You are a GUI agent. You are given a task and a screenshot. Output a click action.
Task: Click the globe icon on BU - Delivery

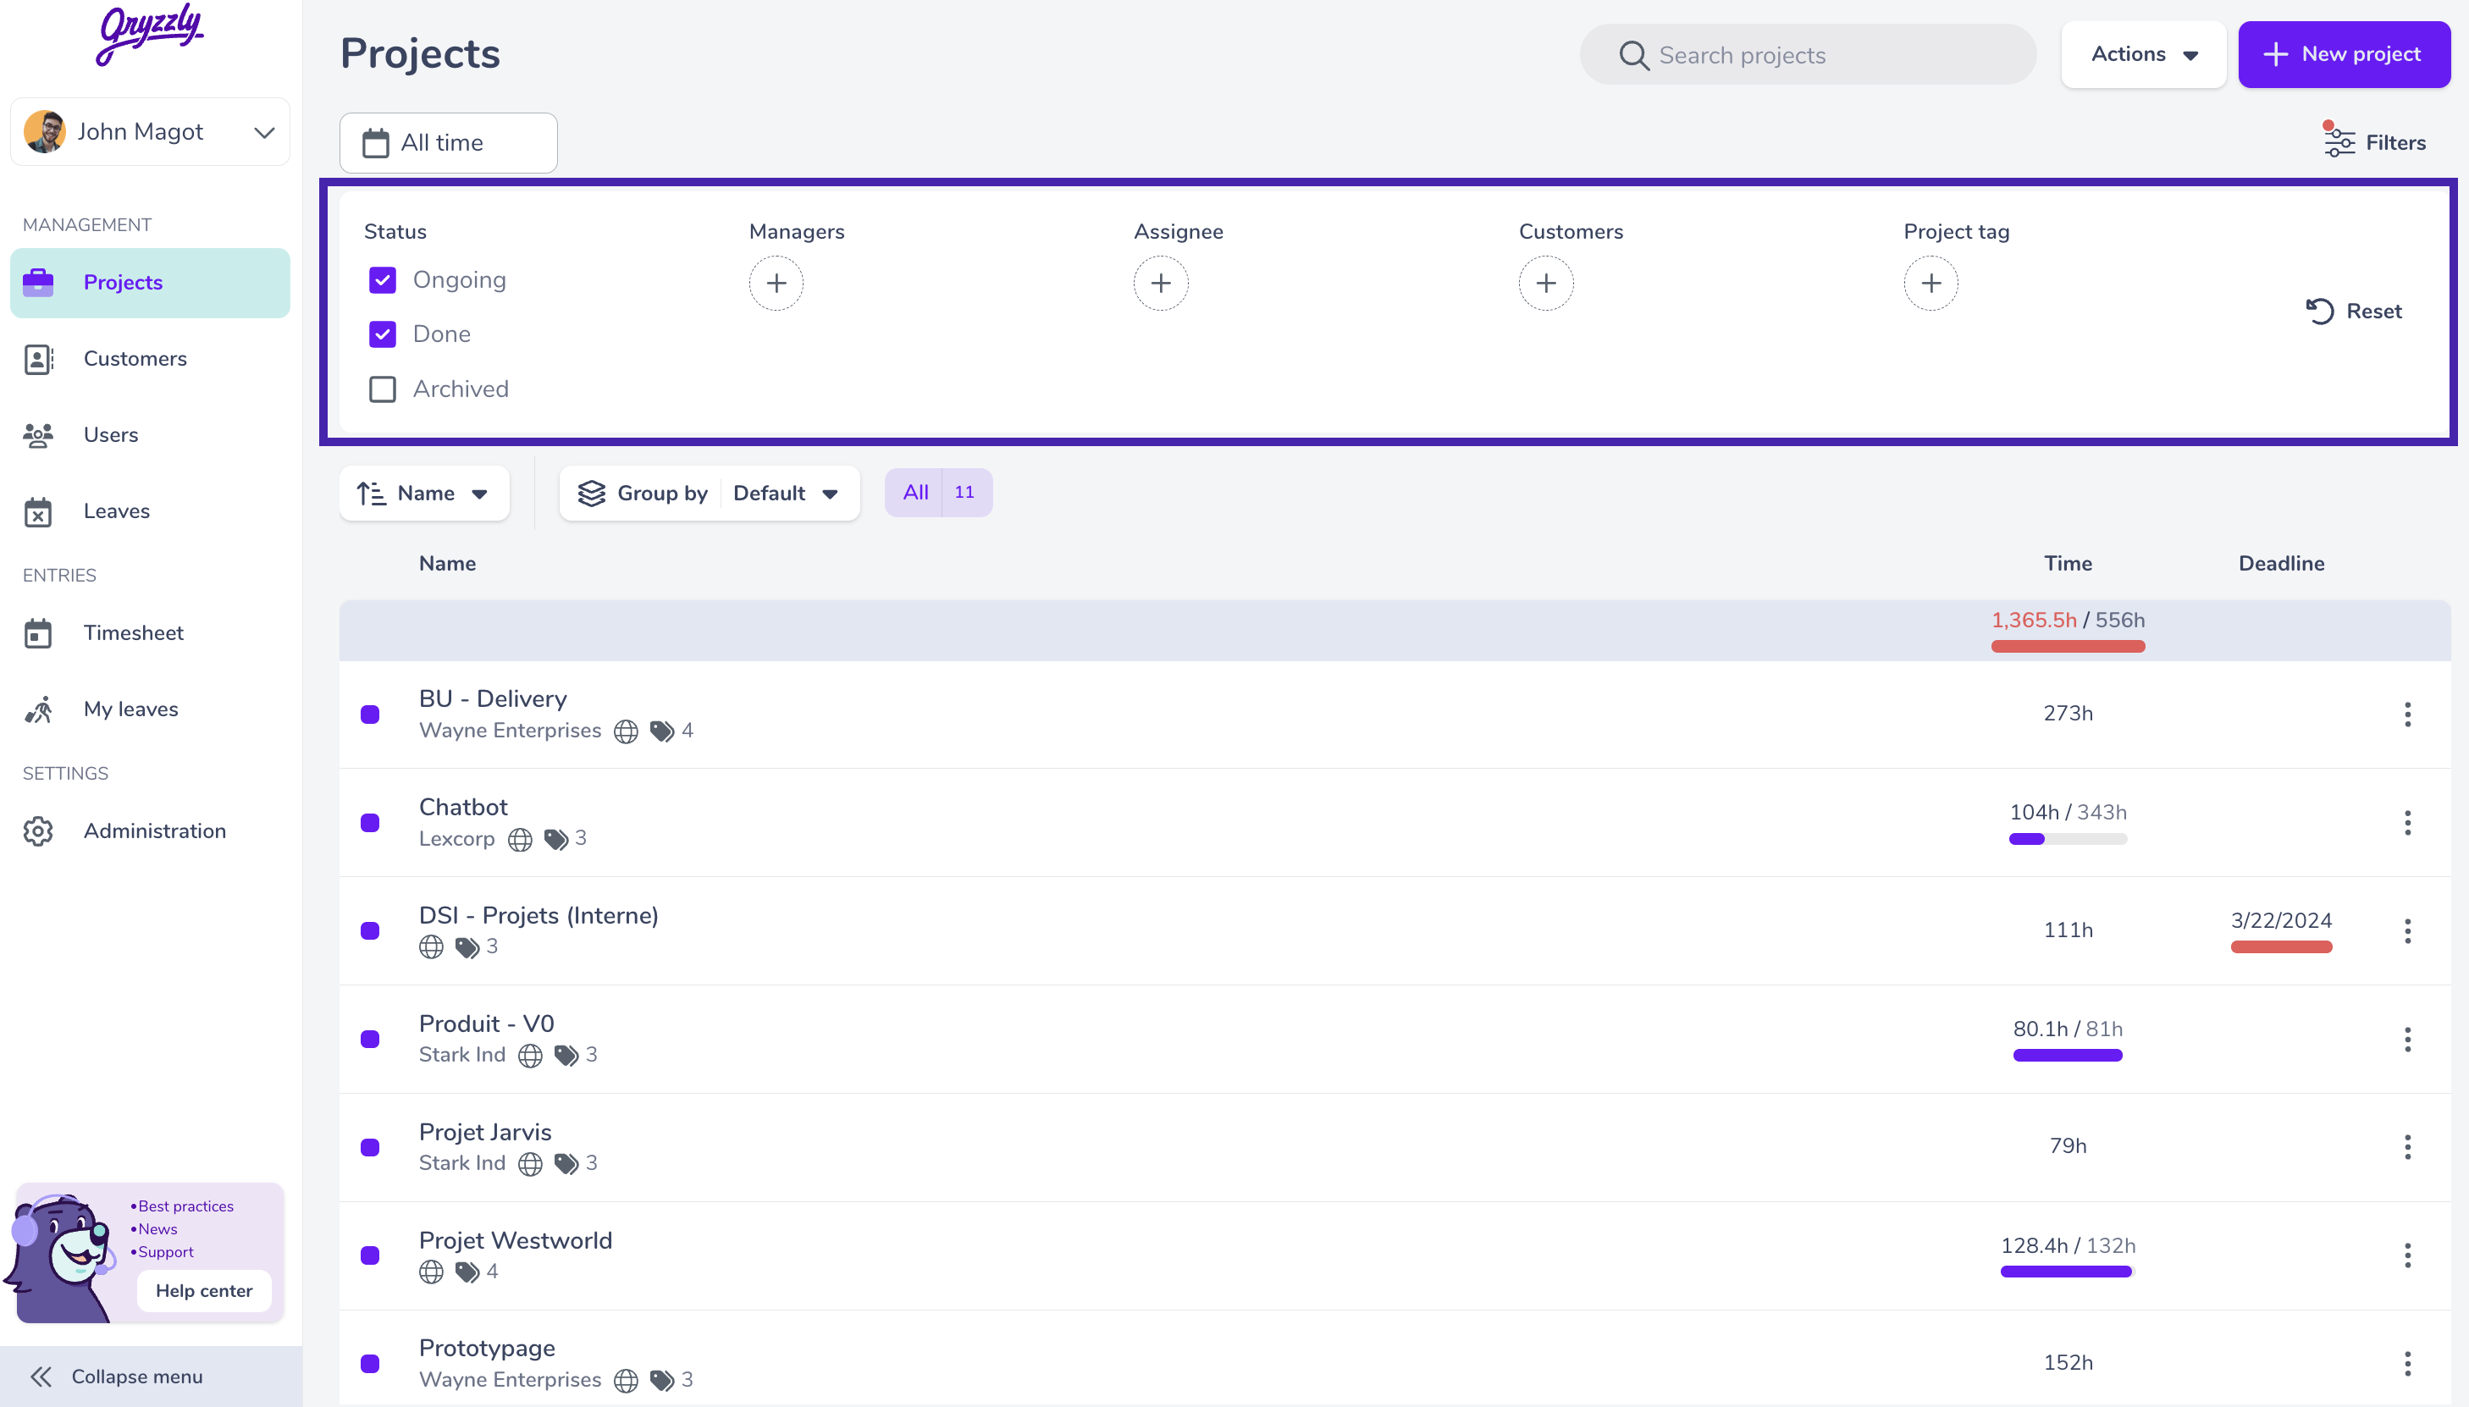pos(627,731)
